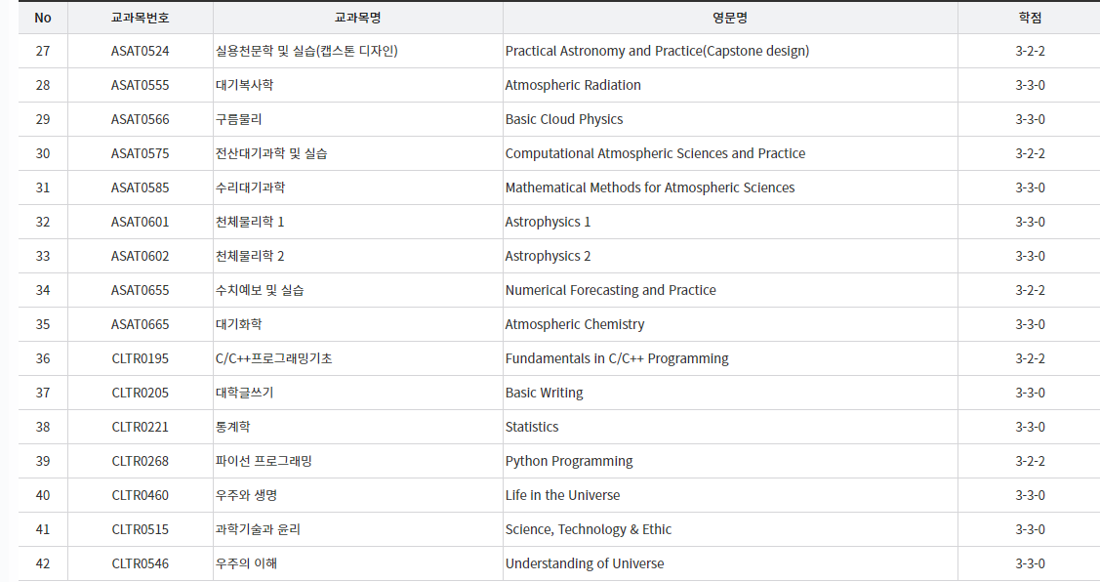Click 'Astrophysics 2' English name
The width and height of the screenshot is (1100, 582).
[x=548, y=256]
